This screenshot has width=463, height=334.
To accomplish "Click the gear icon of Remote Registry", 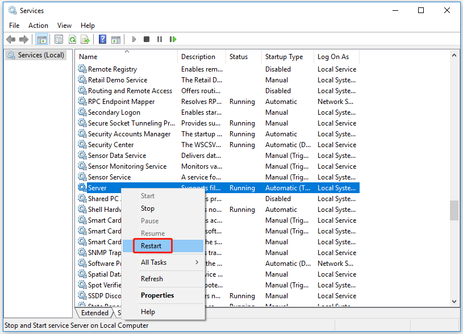I will pos(82,69).
